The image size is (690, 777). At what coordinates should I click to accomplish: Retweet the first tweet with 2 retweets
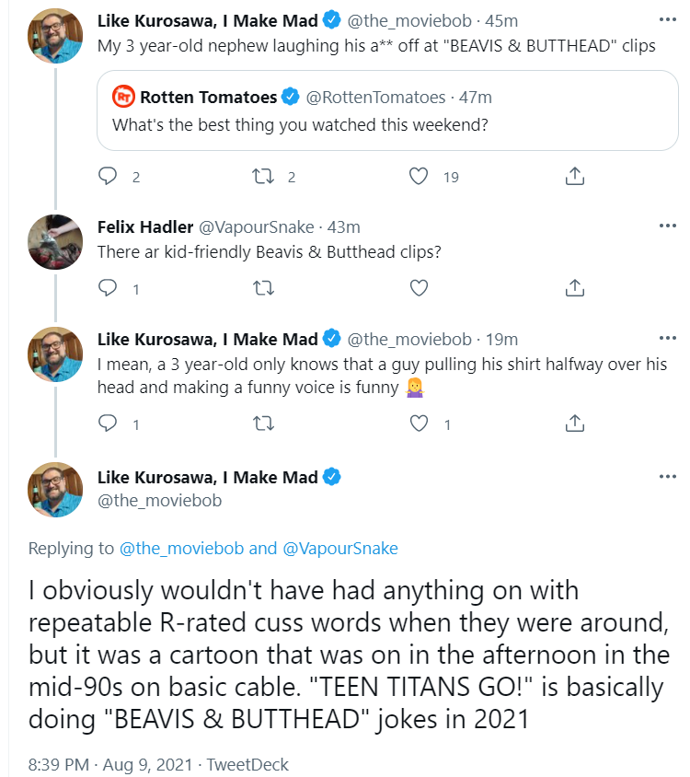[263, 177]
